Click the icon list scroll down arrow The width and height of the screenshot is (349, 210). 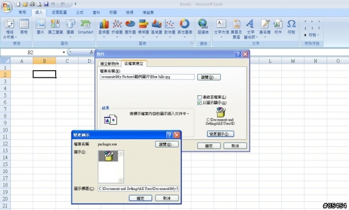point(121,180)
